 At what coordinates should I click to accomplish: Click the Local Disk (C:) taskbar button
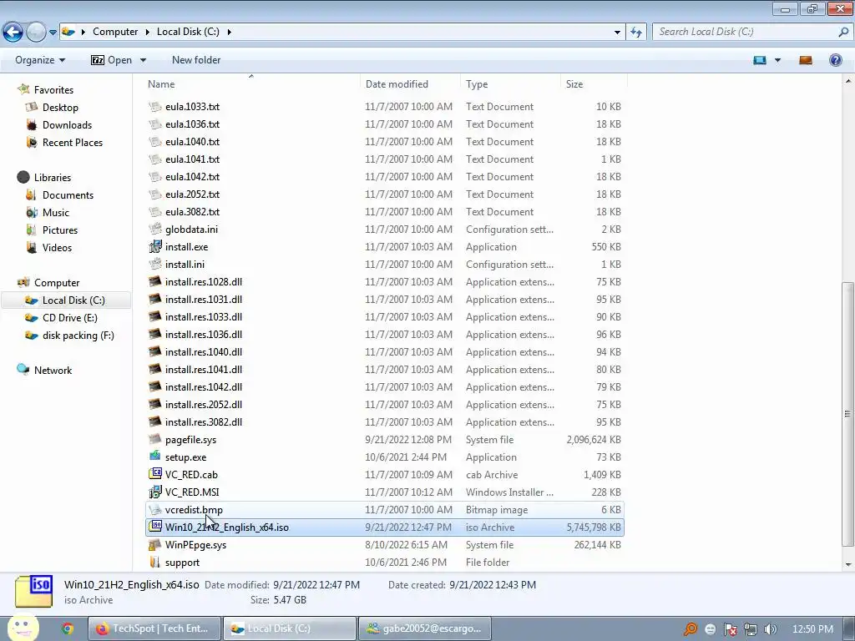(290, 628)
